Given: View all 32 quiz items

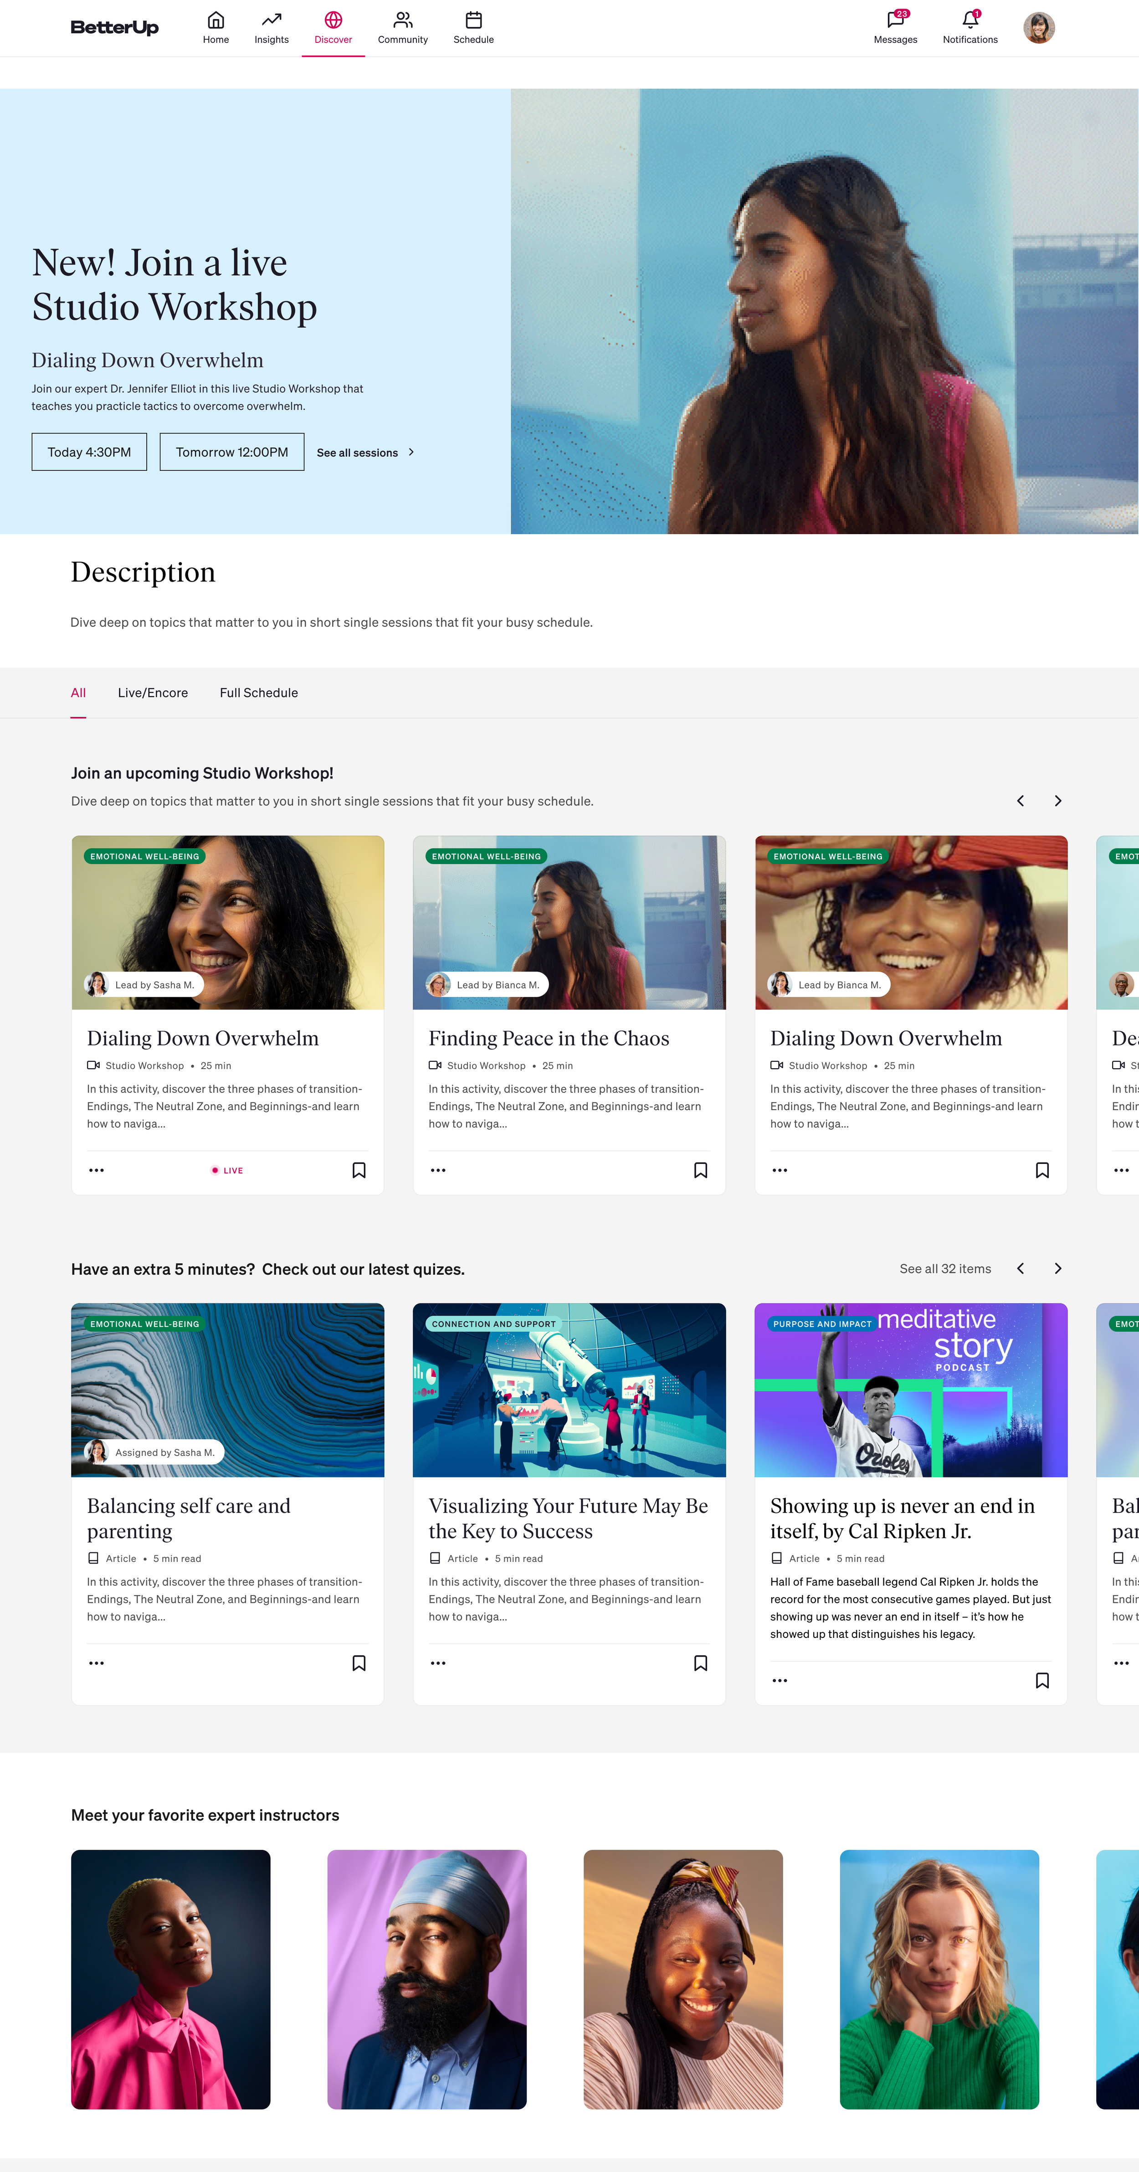Looking at the screenshot, I should tap(945, 1268).
